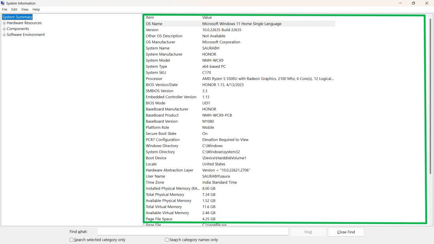Open the View menu

point(25,9)
